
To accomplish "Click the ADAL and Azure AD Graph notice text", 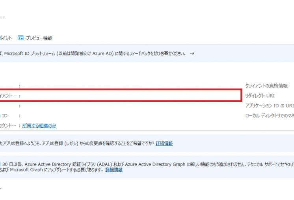I will pyautogui.click(x=147, y=167).
